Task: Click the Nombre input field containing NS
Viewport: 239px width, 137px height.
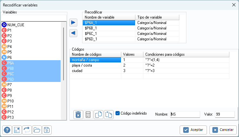Action: (x=185, y=114)
